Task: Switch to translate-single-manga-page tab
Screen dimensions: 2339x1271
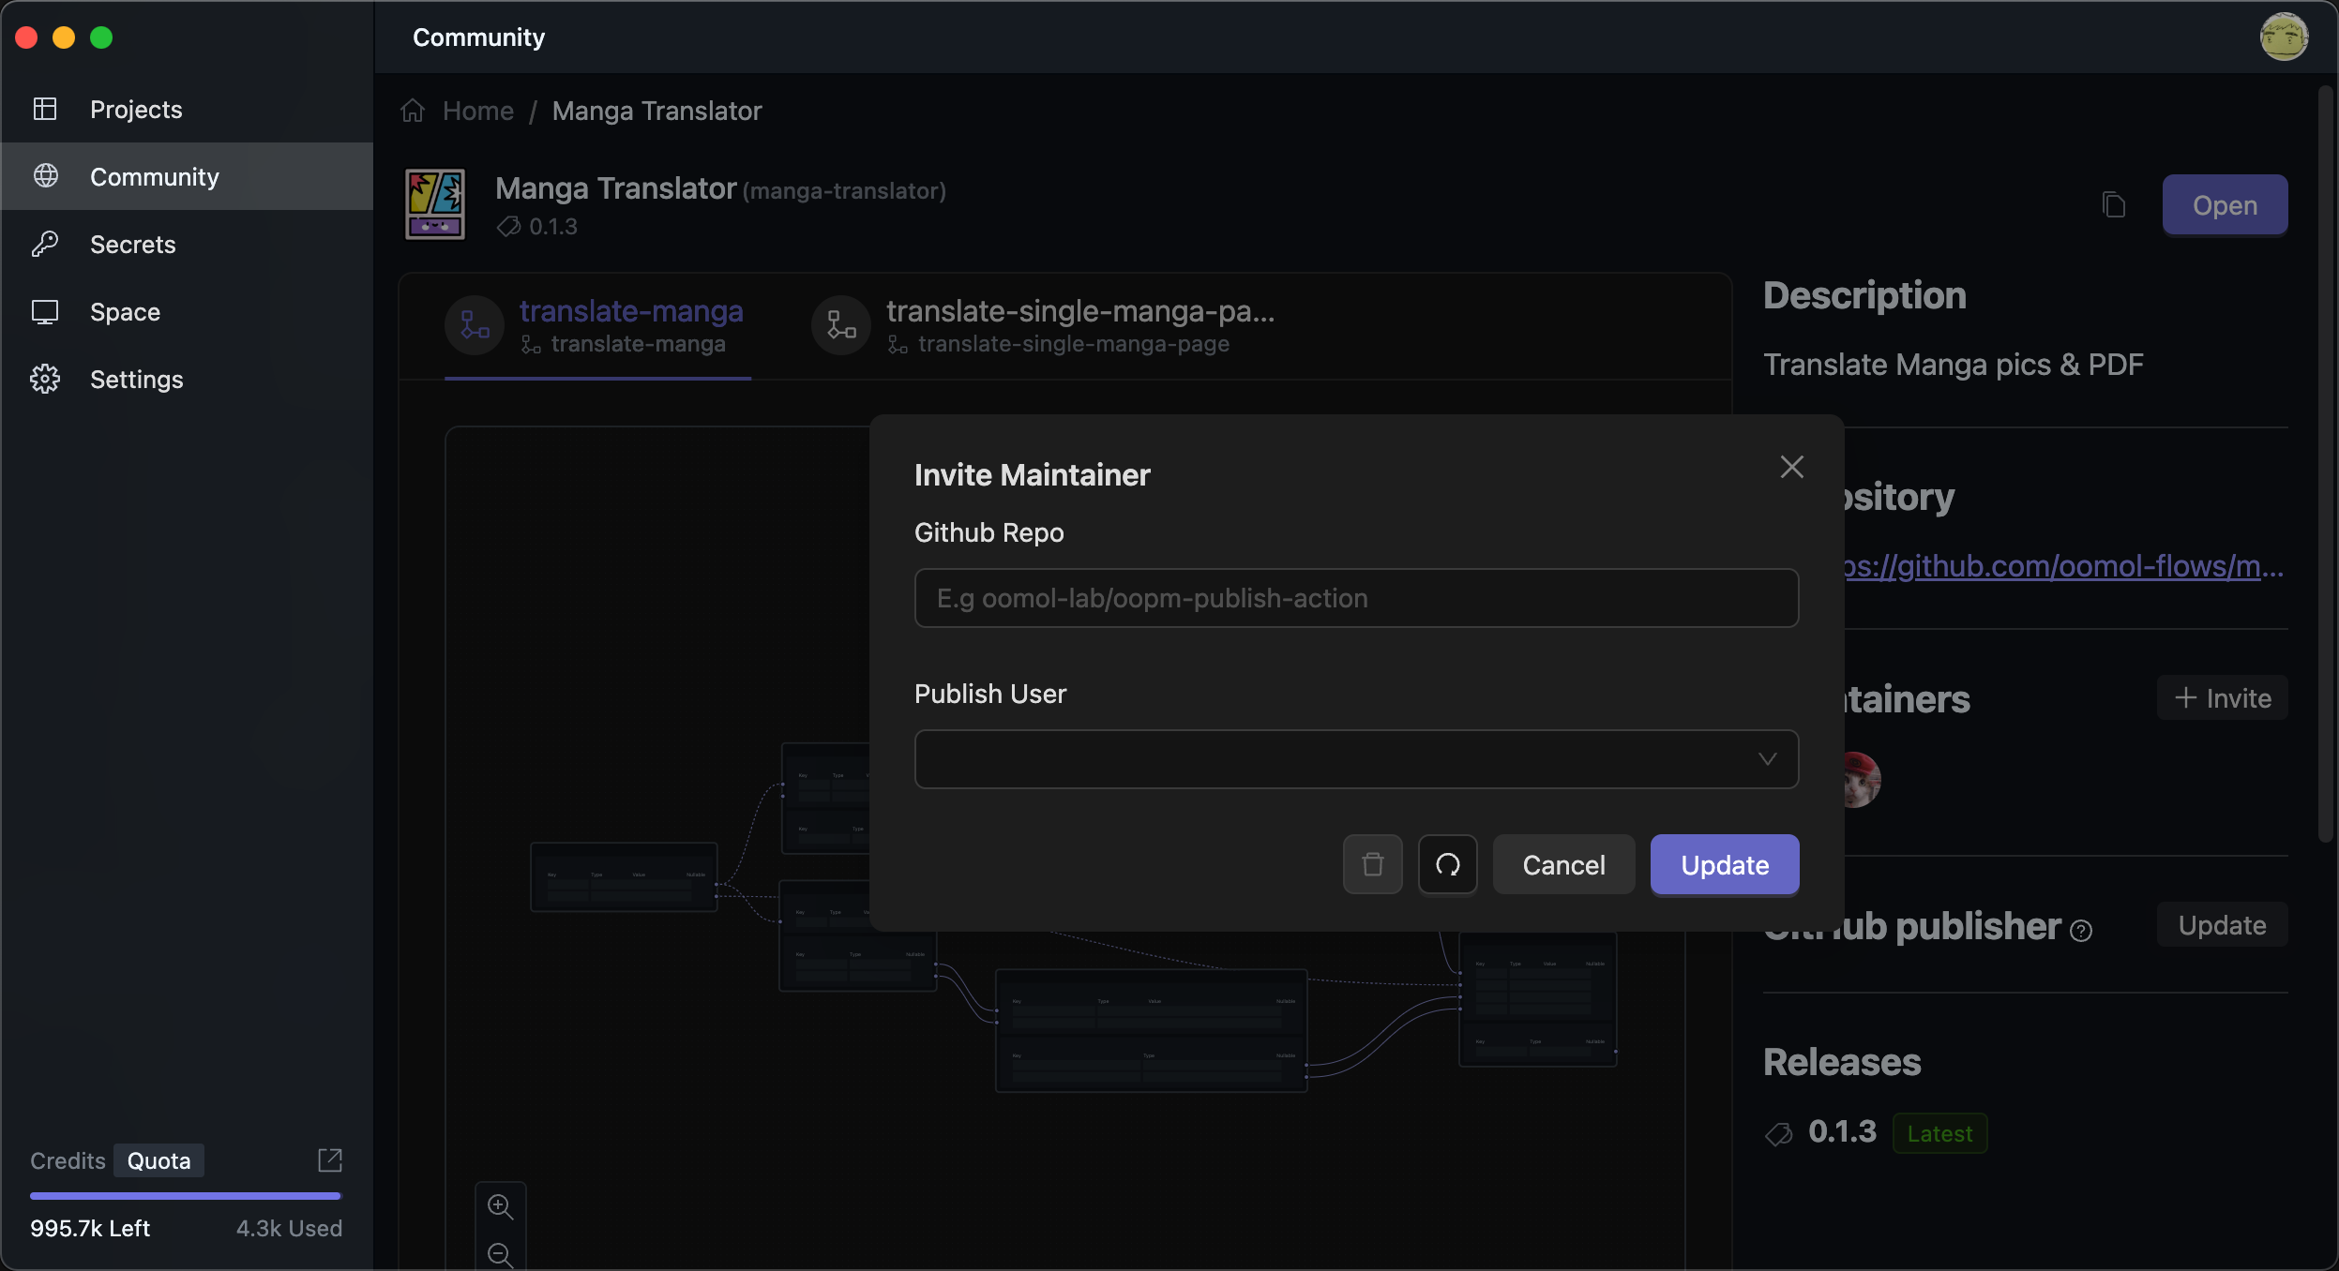Action: 1043,326
